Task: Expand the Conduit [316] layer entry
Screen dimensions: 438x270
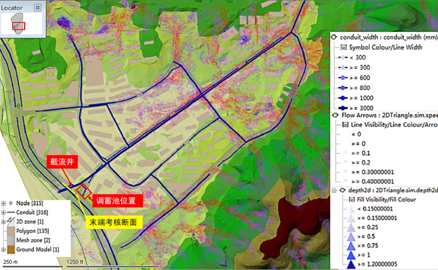Action: (x=4, y=213)
